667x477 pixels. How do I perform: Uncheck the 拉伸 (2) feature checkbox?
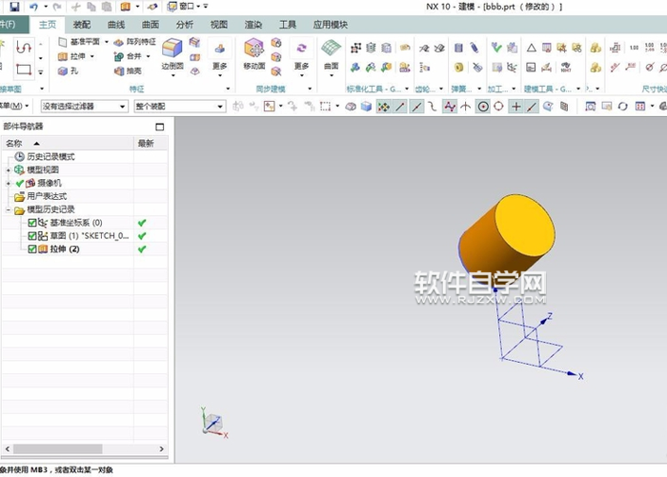(32, 249)
